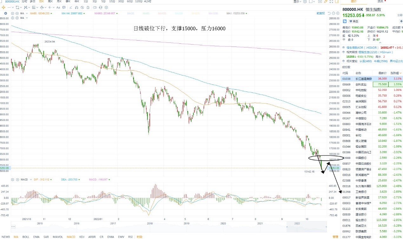403x239 pixels.
Task: Click the 前复权 adjustment button
Action: pos(321,13)
